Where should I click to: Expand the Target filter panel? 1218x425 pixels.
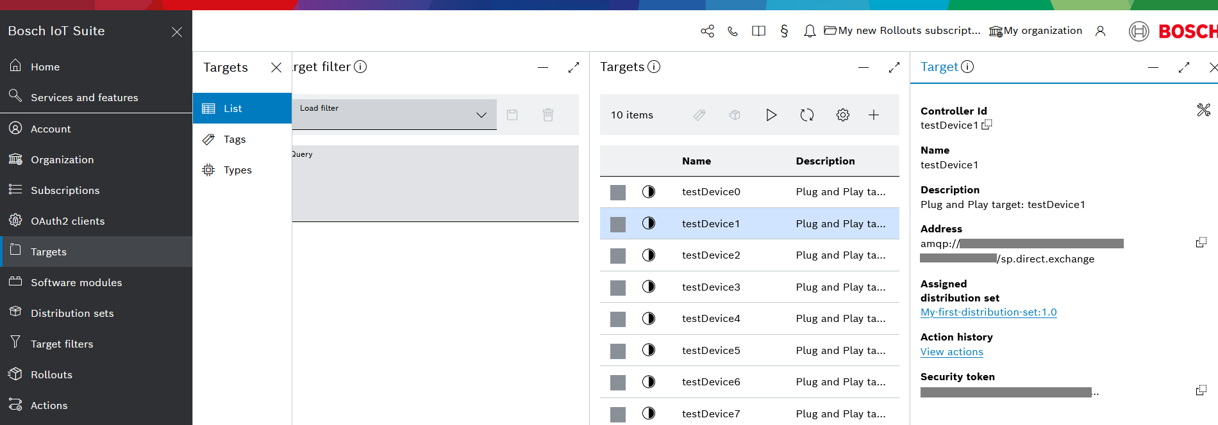573,67
